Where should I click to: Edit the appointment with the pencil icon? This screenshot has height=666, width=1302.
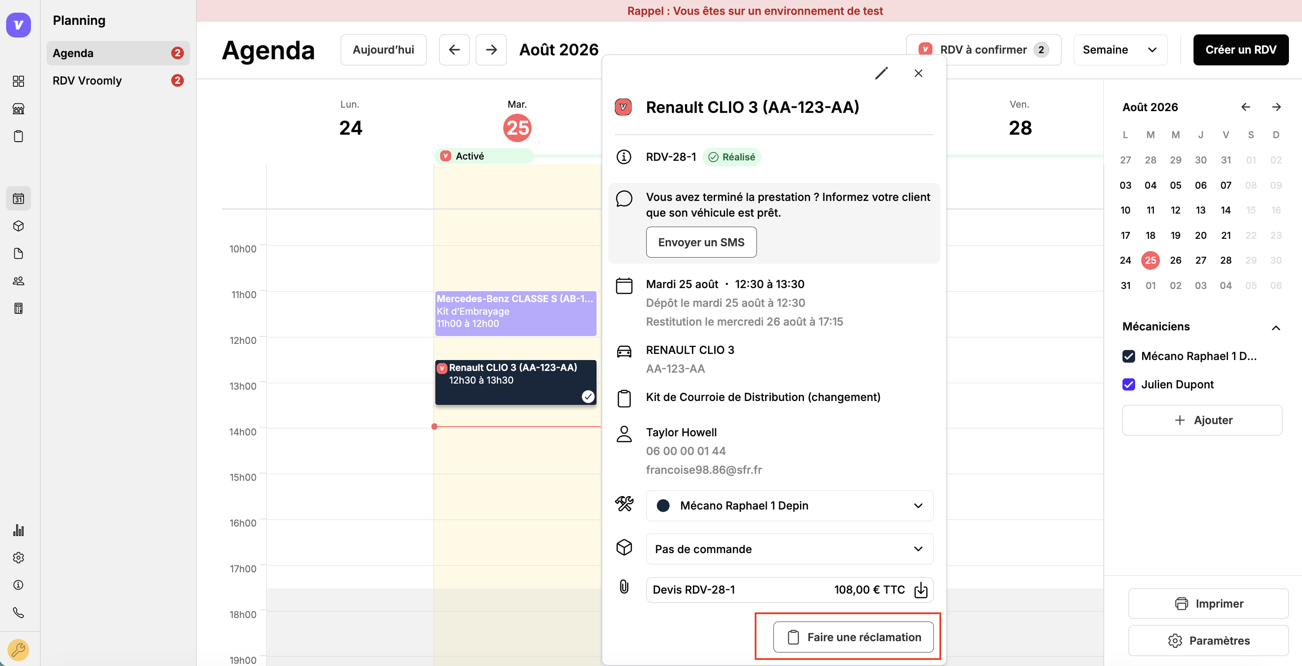[881, 73]
